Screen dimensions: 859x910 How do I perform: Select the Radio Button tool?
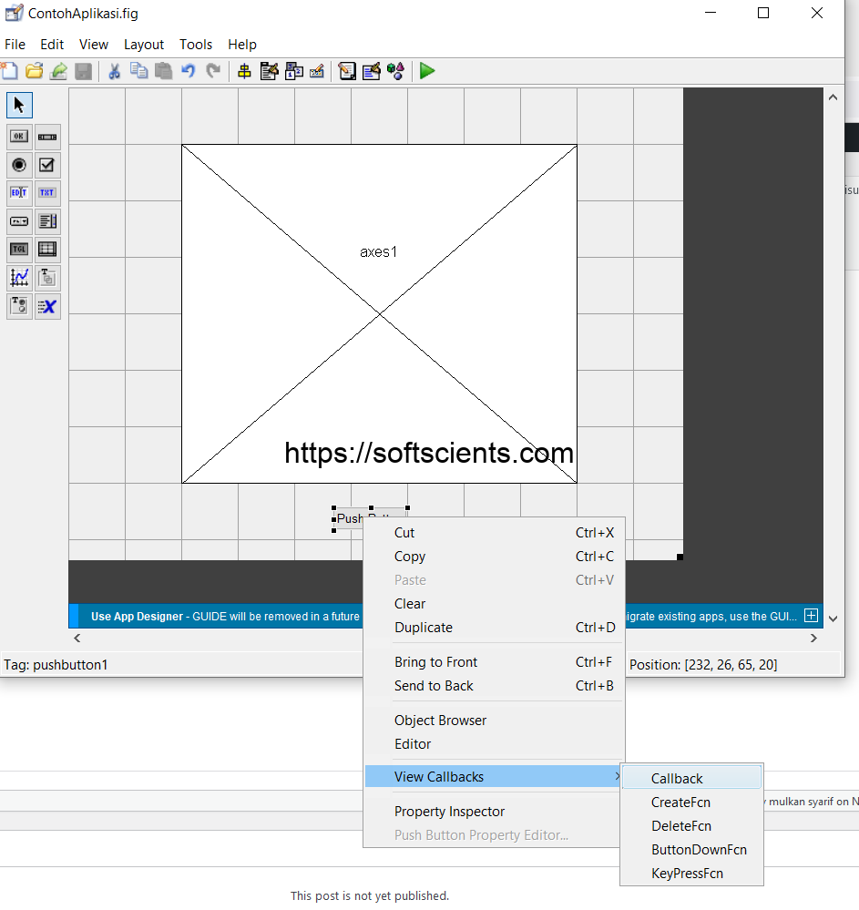pyautogui.click(x=18, y=165)
